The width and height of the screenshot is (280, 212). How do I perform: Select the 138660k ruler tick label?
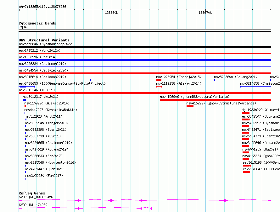pos(111,13)
